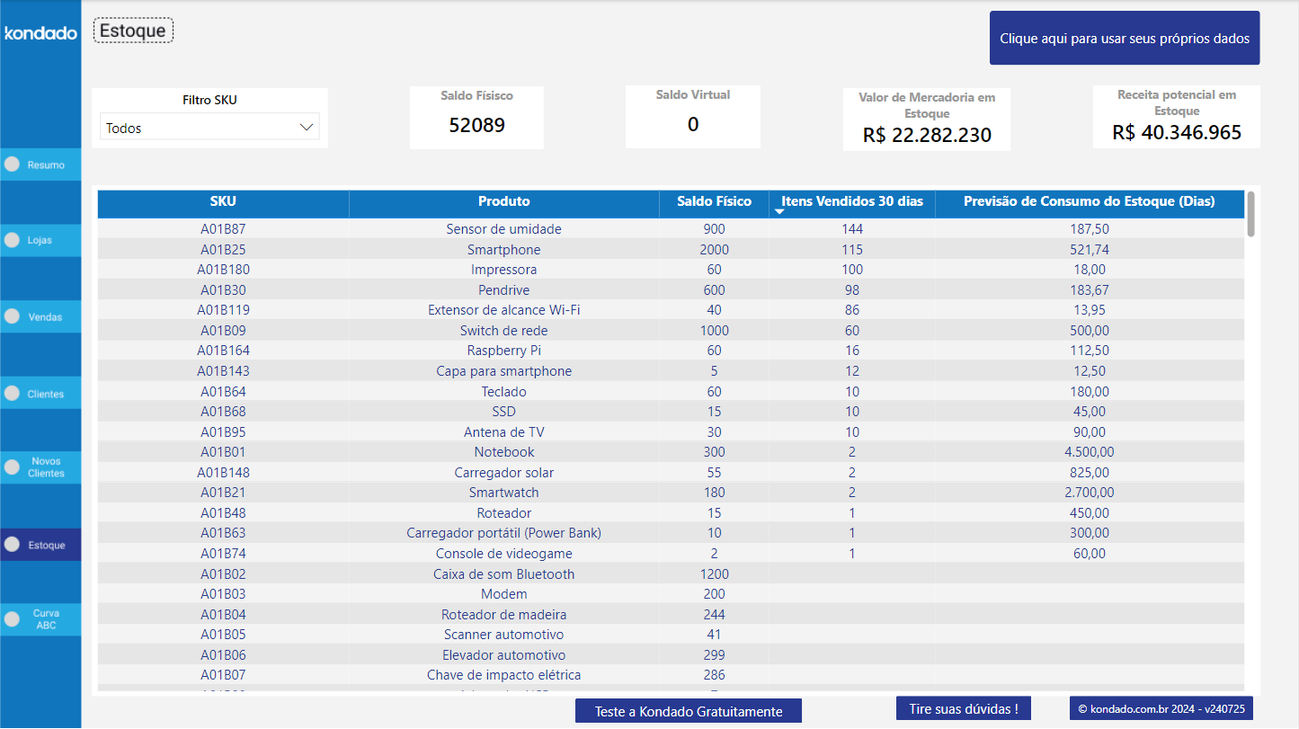Open the Curva ABC page
The image size is (1299, 729).
[40, 618]
